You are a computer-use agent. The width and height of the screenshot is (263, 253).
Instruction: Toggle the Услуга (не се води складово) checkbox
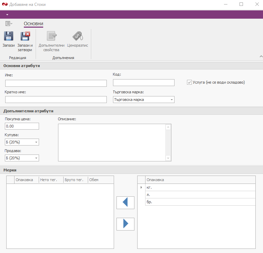(189, 82)
